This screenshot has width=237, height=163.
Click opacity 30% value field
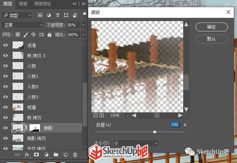point(74,25)
